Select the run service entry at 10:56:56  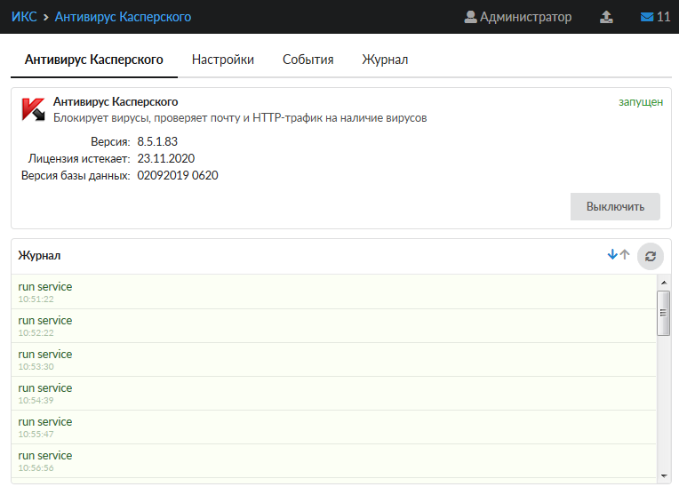(x=45, y=460)
